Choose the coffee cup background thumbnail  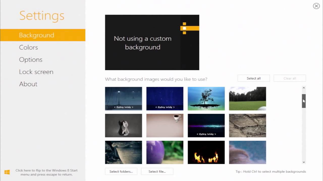coord(165,125)
